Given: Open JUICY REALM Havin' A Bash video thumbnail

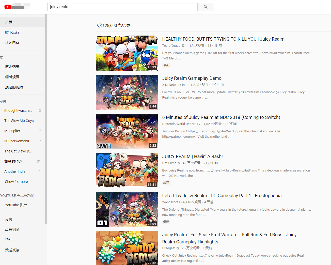Looking at the screenshot, I should point(127,170).
